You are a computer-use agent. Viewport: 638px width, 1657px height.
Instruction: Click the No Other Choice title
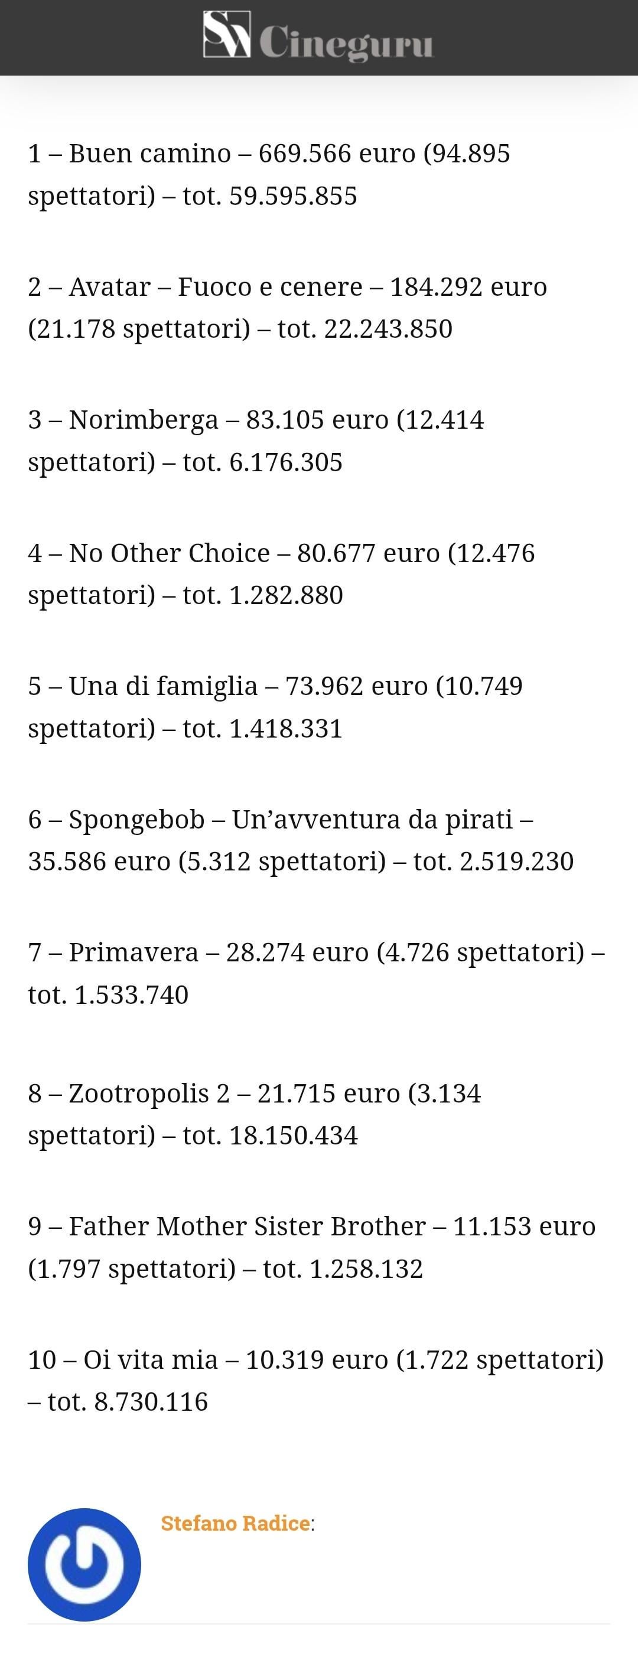(x=170, y=553)
